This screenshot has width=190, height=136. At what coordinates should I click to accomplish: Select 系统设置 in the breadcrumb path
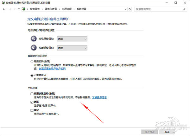coord(81,9)
